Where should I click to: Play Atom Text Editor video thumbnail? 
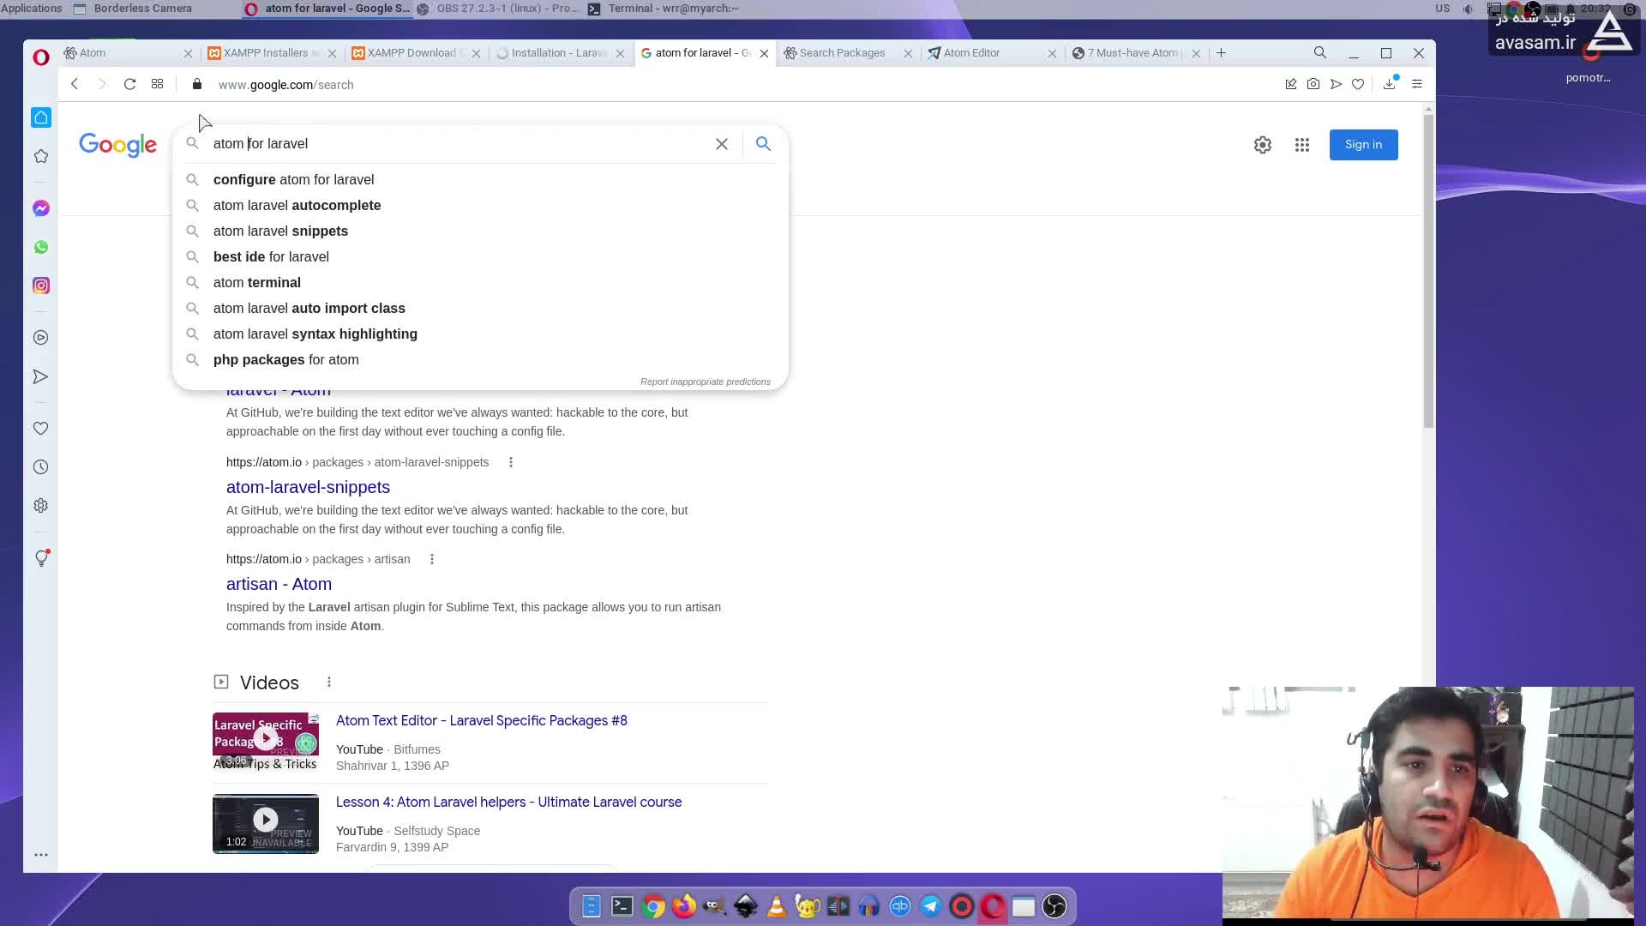(x=266, y=739)
